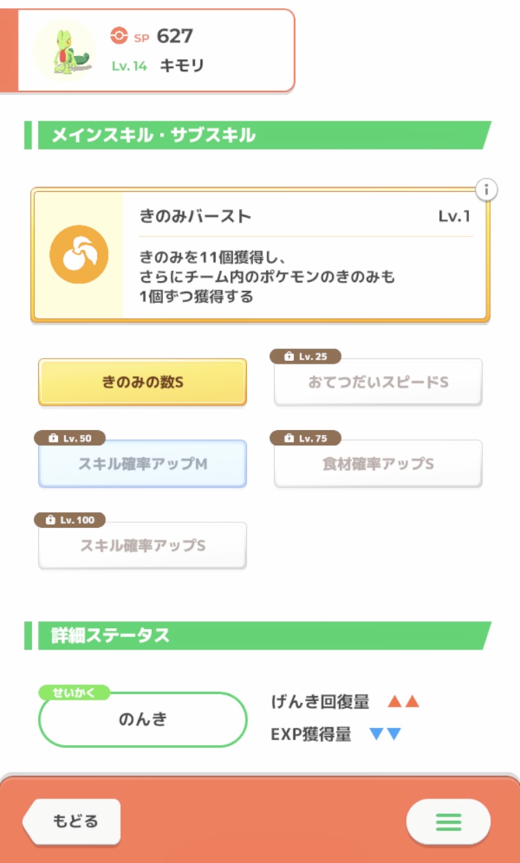The image size is (520, 863).
Task: Tap the lock icon on Lv. 75 badge
Action: pyautogui.click(x=289, y=438)
